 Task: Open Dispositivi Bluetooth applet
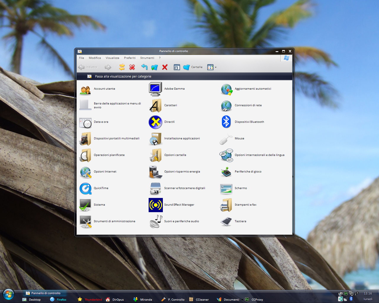226,122
